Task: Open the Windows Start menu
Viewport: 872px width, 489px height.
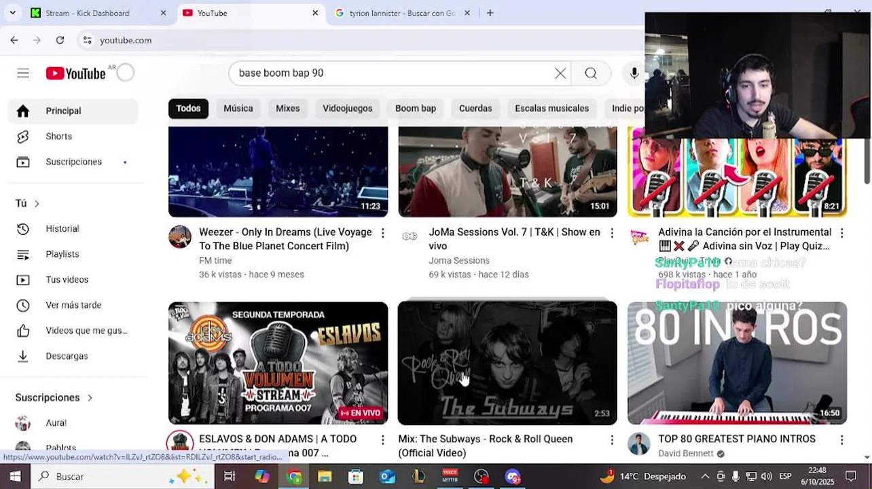Action: pos(15,476)
